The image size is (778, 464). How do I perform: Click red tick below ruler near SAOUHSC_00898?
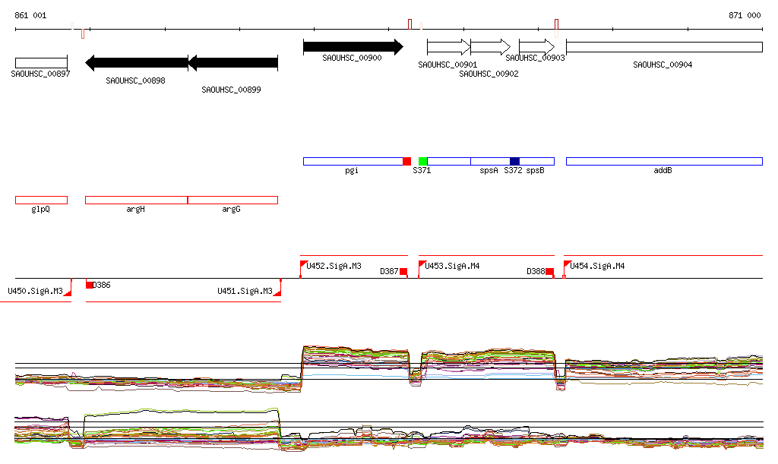click(x=83, y=33)
